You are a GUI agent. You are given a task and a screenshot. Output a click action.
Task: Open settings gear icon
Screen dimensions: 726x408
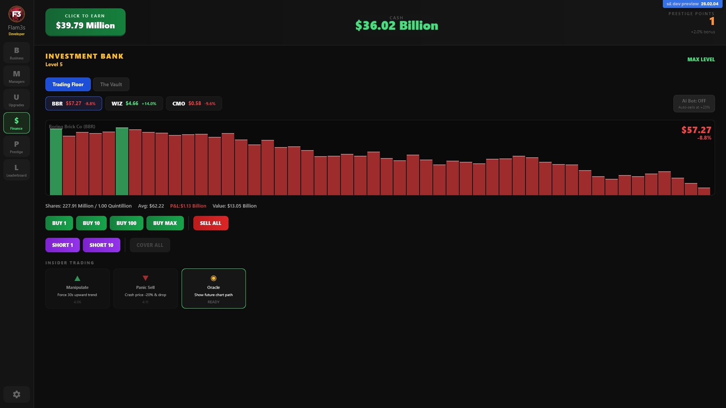[16, 394]
